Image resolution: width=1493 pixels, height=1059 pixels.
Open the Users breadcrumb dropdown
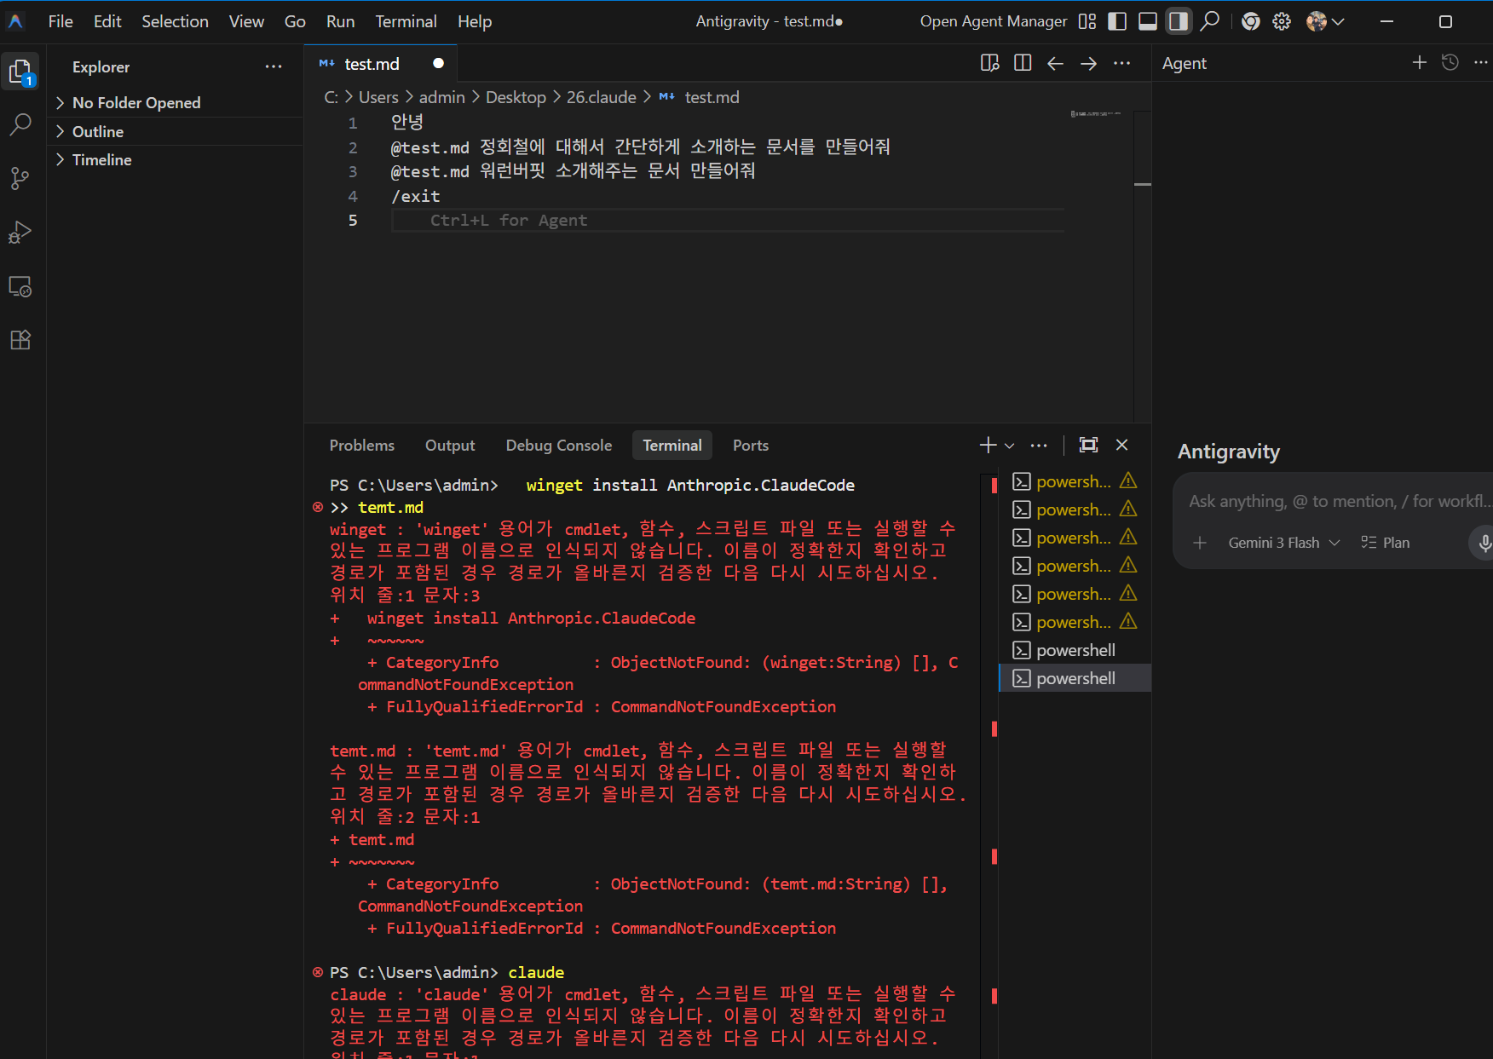(378, 97)
